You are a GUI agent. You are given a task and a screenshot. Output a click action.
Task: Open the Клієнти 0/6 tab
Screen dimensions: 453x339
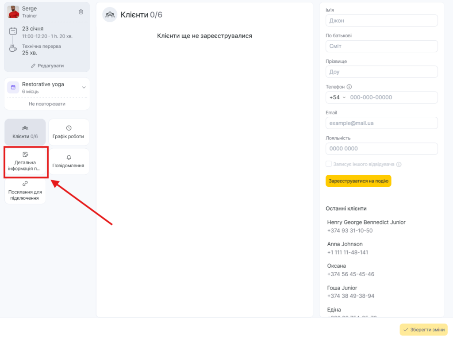point(25,132)
